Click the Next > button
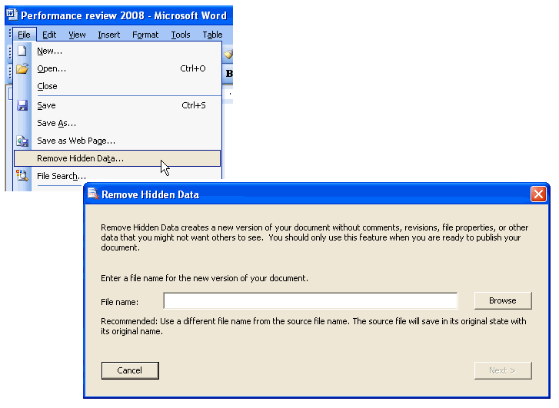Image resolution: width=559 pixels, height=408 pixels. [503, 370]
